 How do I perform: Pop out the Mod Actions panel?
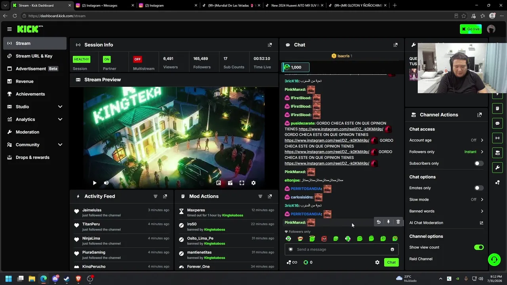pyautogui.click(x=270, y=196)
